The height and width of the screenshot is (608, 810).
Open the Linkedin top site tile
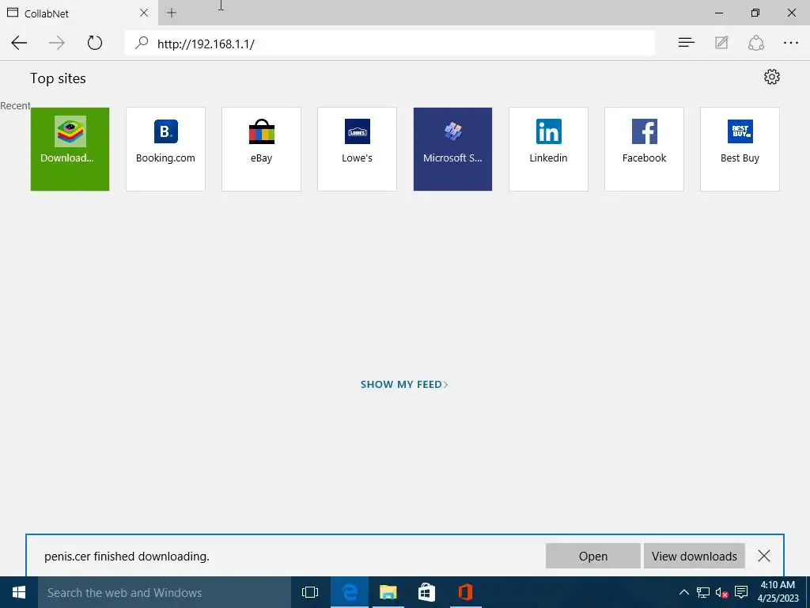pos(549,149)
